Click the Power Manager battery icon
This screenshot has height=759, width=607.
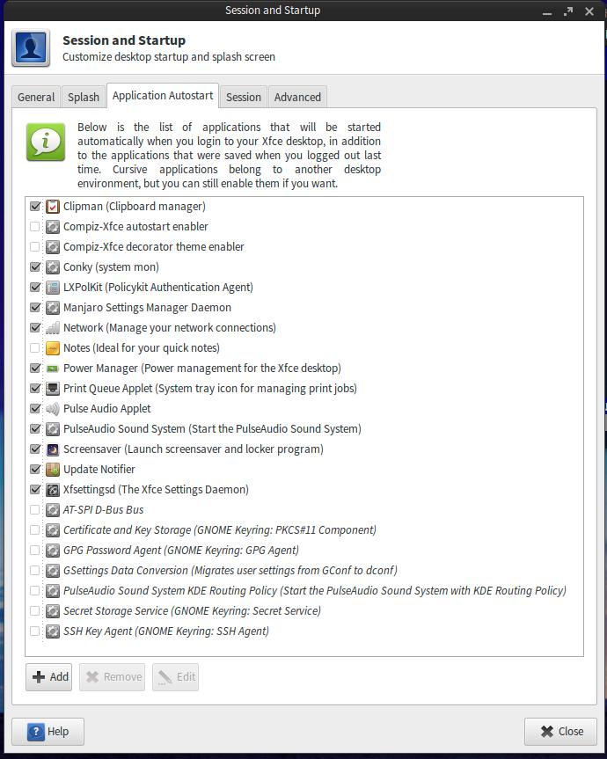point(52,369)
